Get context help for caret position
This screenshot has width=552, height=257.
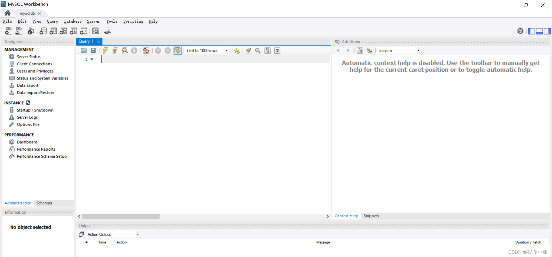(360, 50)
